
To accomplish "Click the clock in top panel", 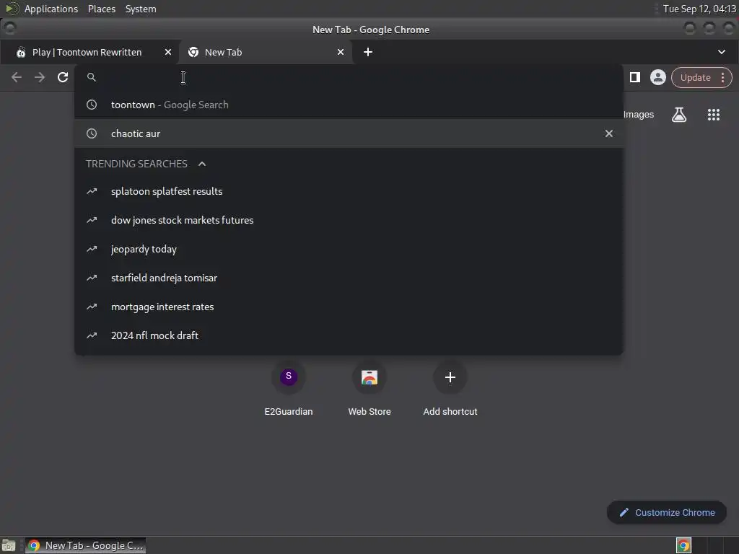I will pos(699,9).
